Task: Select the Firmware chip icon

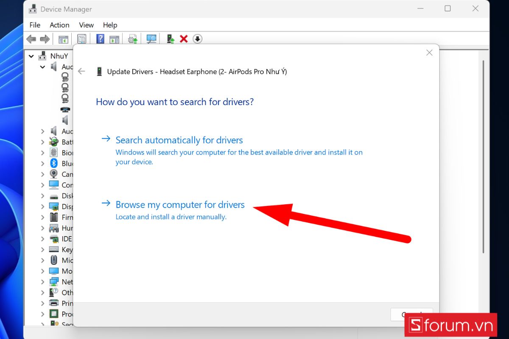Action: point(54,217)
